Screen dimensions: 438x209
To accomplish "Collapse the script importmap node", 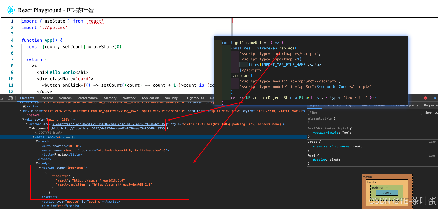I will [x=40, y=168].
